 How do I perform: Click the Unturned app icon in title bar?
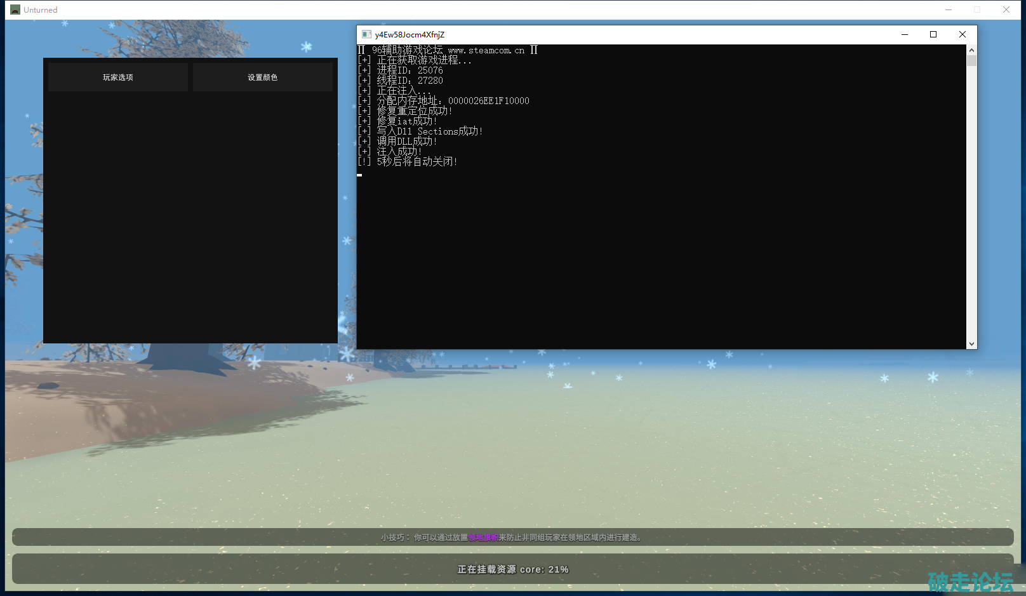(15, 10)
